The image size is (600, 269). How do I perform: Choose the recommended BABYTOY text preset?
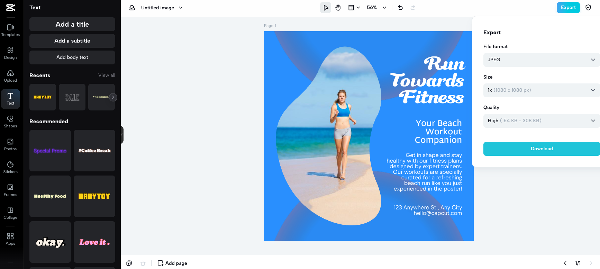(x=94, y=196)
